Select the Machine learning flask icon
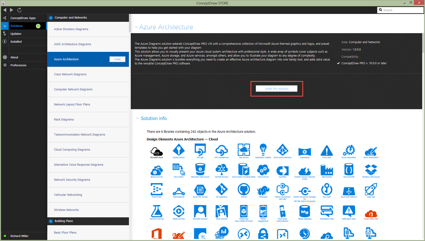 tap(157, 211)
